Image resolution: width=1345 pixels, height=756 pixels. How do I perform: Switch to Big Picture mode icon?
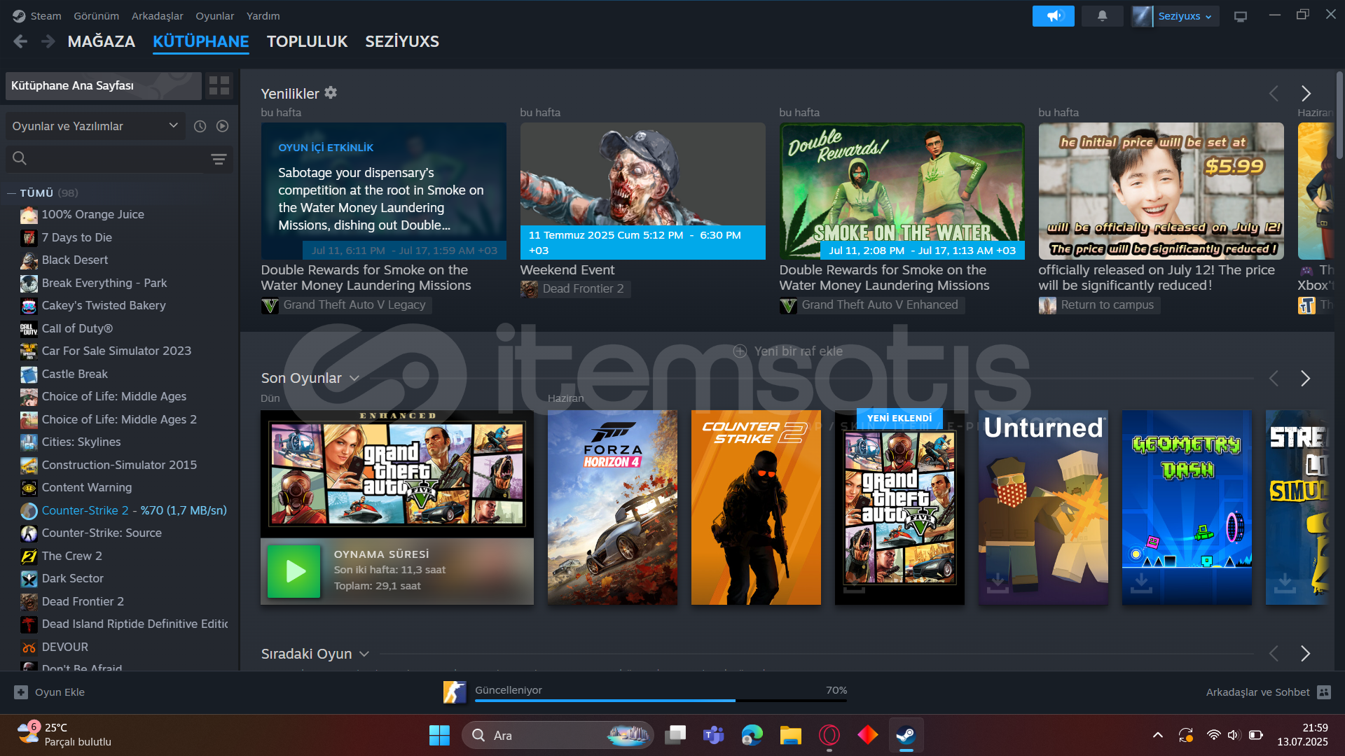[1241, 16]
